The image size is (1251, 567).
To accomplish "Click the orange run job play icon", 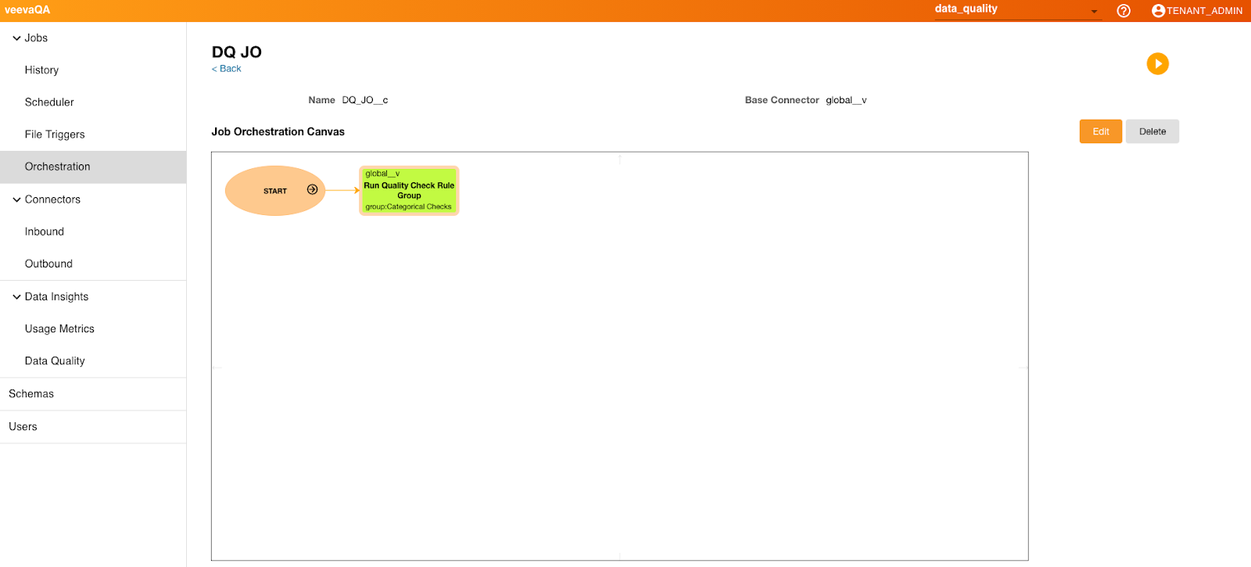I will click(1157, 63).
